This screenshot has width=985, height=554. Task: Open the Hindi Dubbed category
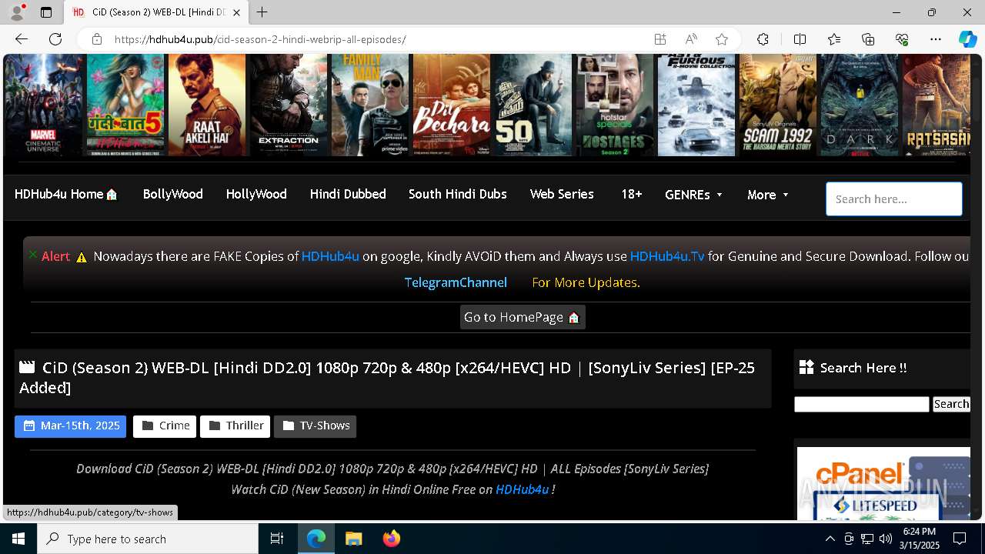[348, 195]
